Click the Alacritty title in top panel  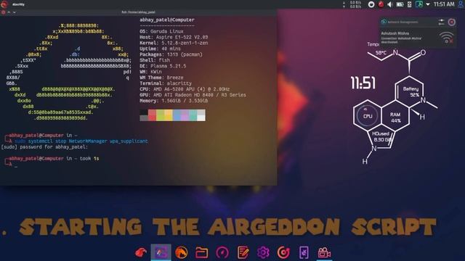pos(18,4)
